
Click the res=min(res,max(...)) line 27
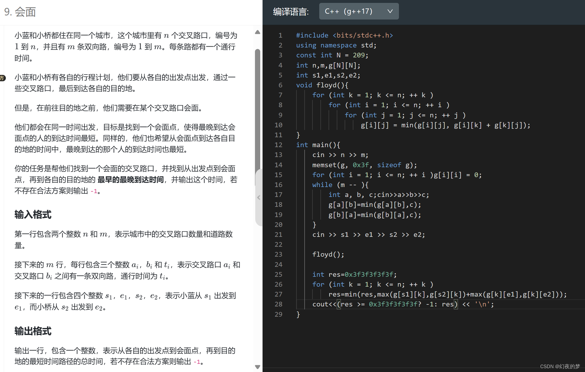[x=447, y=294]
